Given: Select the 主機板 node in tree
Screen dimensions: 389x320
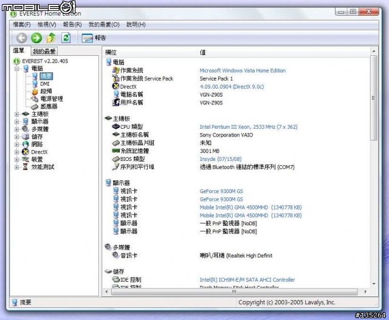Looking at the screenshot, I should pyautogui.click(x=40, y=114).
